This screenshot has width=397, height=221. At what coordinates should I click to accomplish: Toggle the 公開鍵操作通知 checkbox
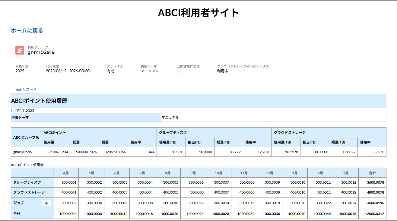pyautogui.click(x=179, y=71)
